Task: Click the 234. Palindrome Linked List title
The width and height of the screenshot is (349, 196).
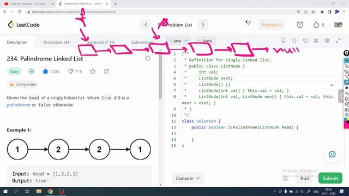Action: [x=45, y=59]
